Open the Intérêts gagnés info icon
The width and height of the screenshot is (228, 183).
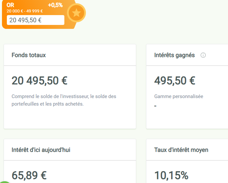[203, 55]
